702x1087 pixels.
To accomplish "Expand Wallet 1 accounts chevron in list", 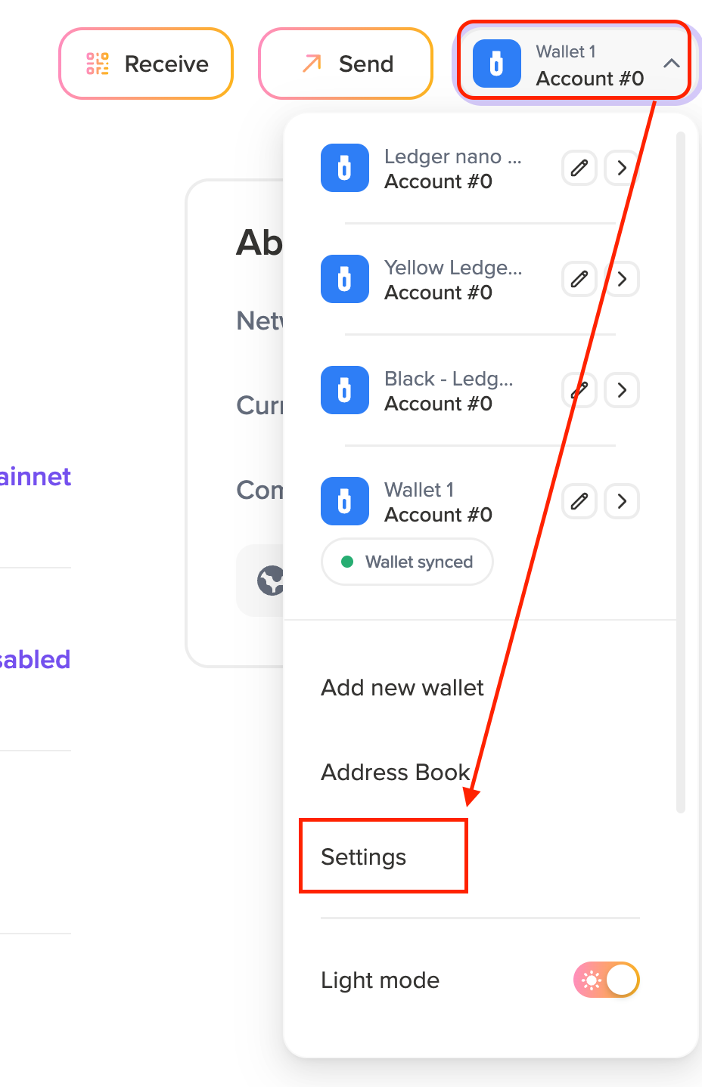I will (x=622, y=501).
